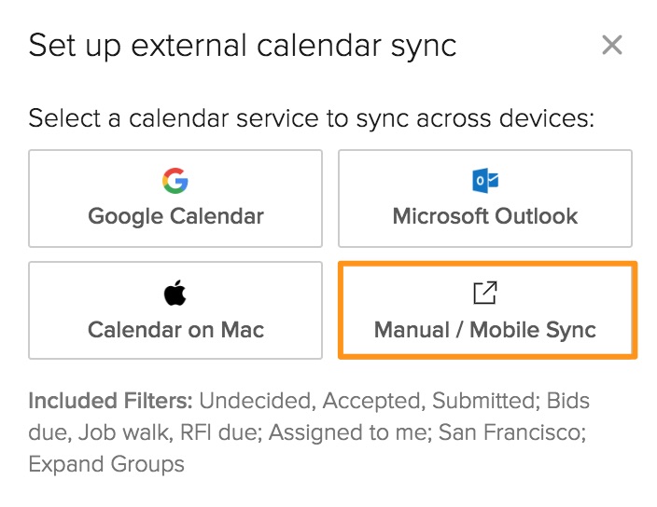657x507 pixels.
Task: Close the external calendar sync dialog
Action: pos(611,45)
